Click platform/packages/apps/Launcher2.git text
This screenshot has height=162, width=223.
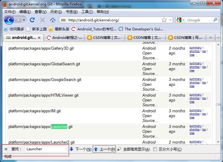42,142
